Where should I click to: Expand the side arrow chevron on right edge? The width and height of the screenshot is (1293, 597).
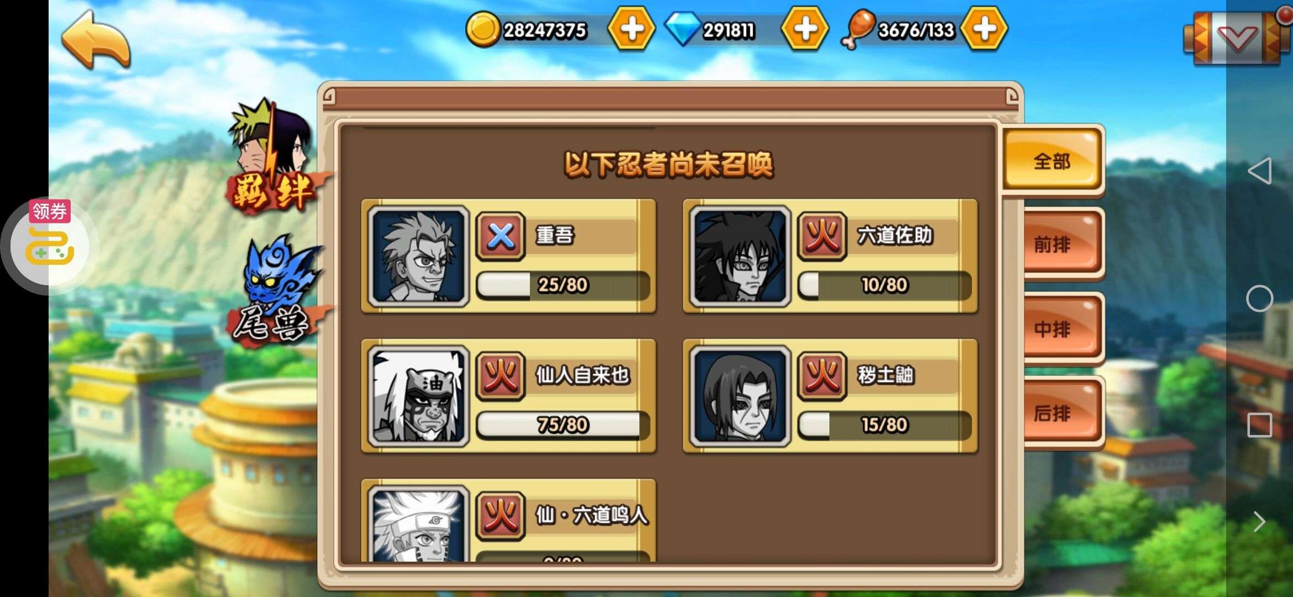coord(1259,521)
